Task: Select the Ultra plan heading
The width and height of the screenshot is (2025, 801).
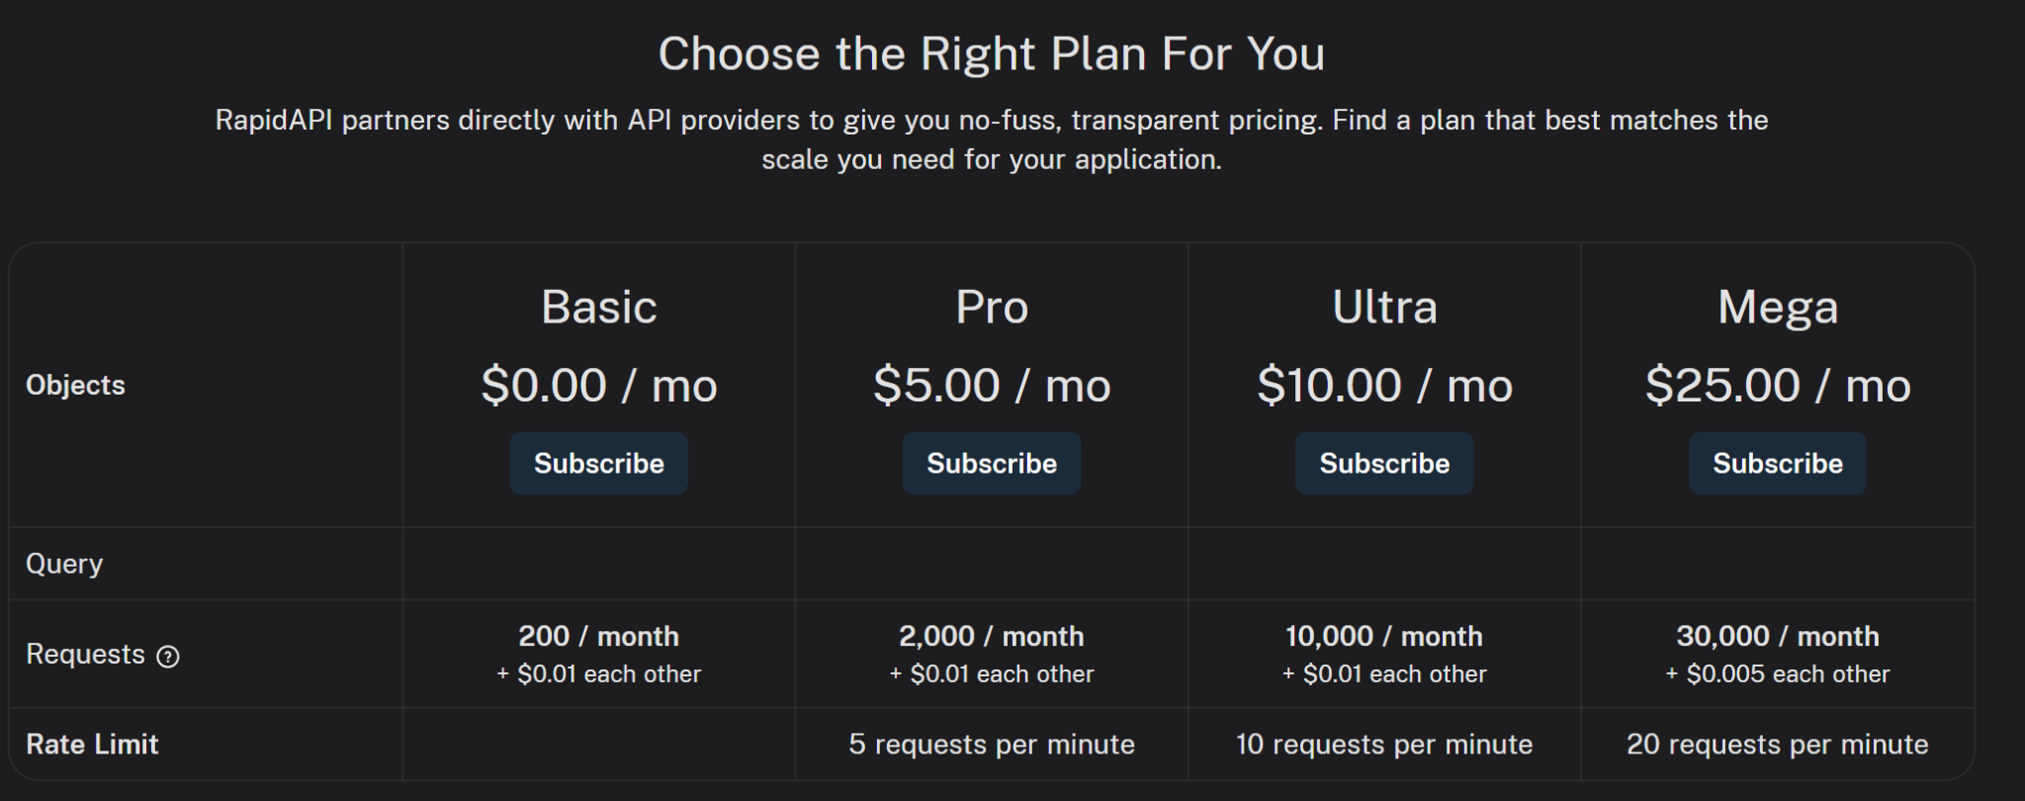Action: point(1383,307)
